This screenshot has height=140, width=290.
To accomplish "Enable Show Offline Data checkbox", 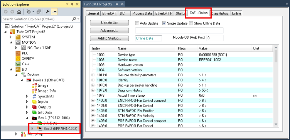I will (x=191, y=23).
